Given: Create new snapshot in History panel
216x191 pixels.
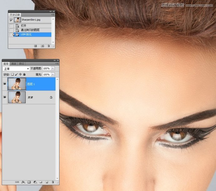Looking at the screenshot, I should tap(42, 46).
